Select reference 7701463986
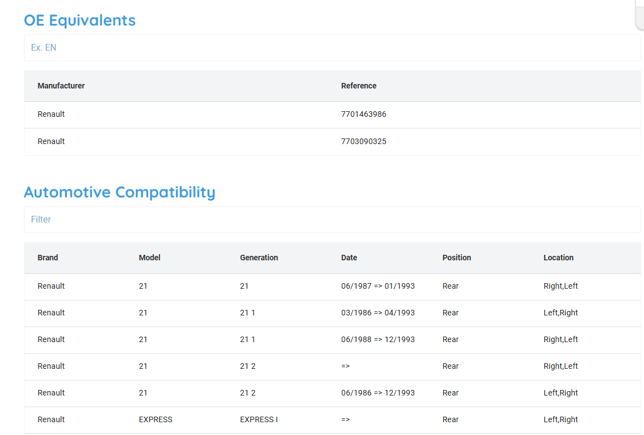644x435 pixels. pyautogui.click(x=363, y=114)
